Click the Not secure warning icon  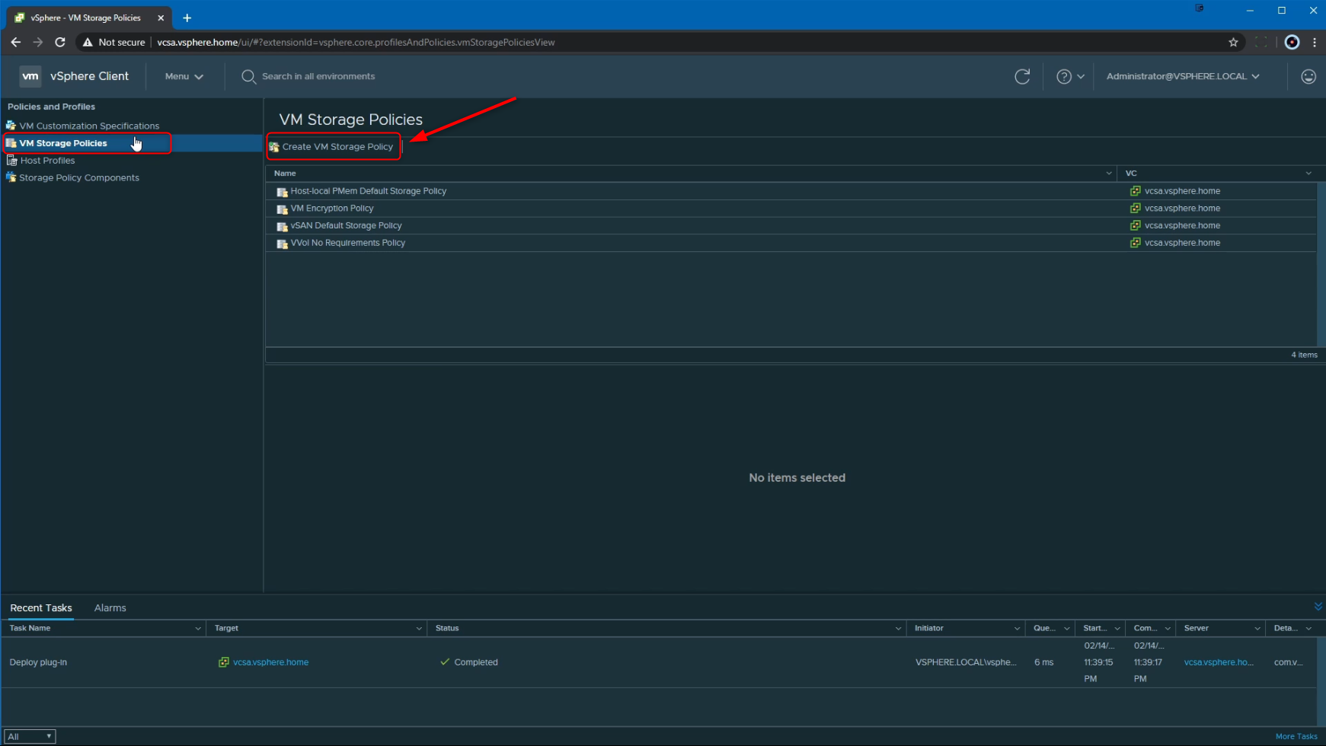click(x=88, y=42)
